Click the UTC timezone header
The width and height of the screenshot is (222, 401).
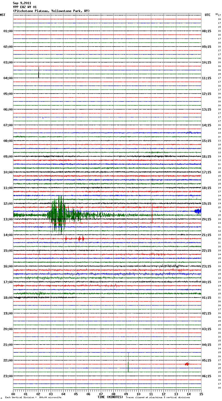point(208,15)
